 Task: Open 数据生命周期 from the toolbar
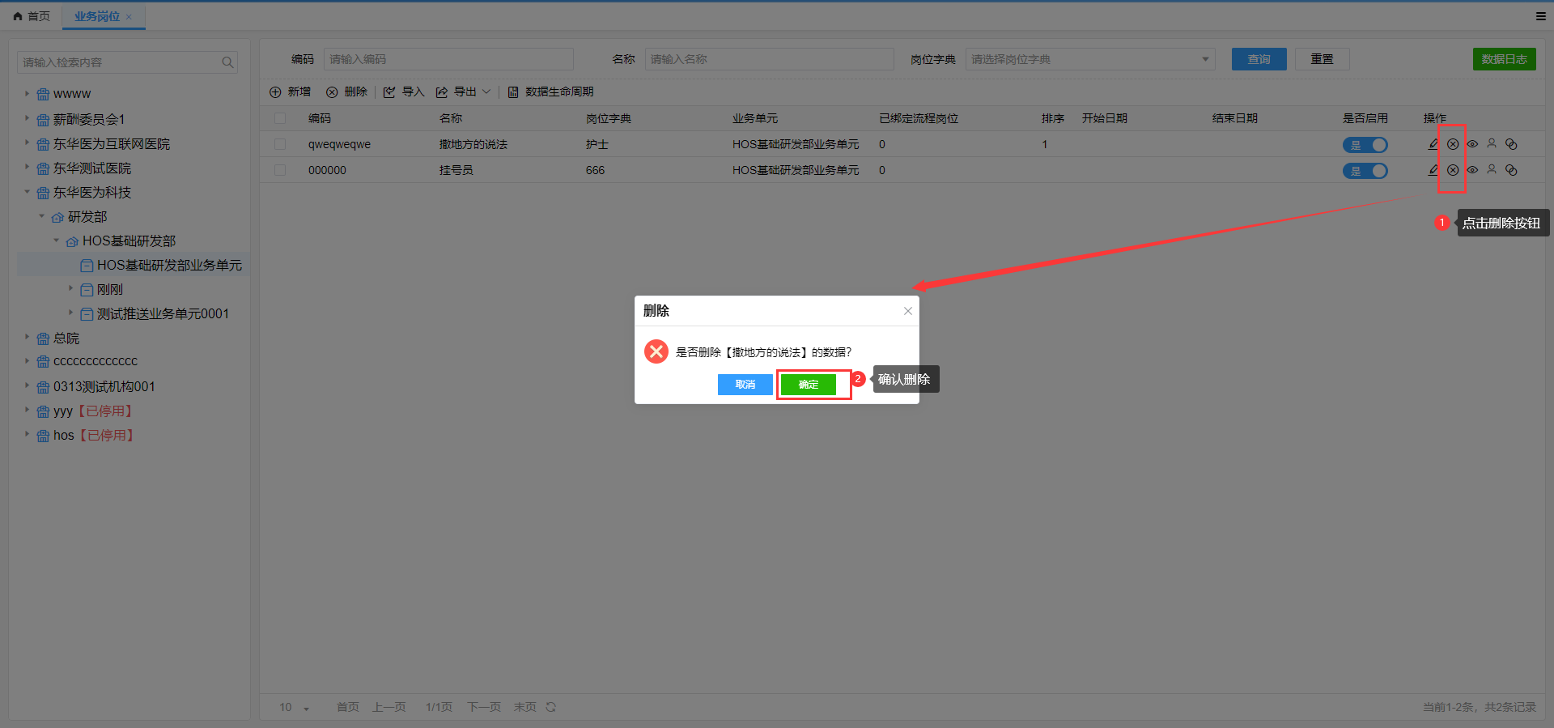click(551, 92)
